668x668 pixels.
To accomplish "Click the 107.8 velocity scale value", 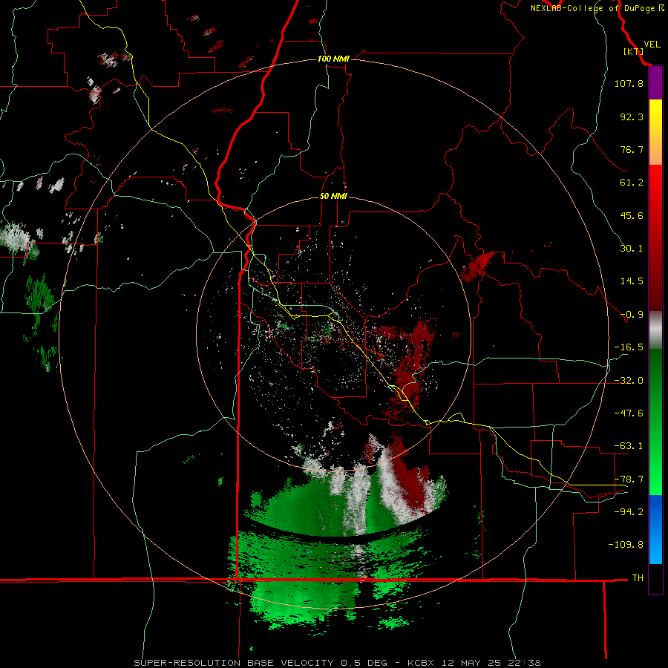I will 629,83.
